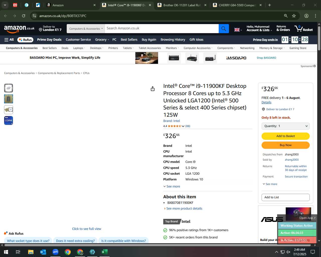Open Browsing History menu item

click(173, 40)
